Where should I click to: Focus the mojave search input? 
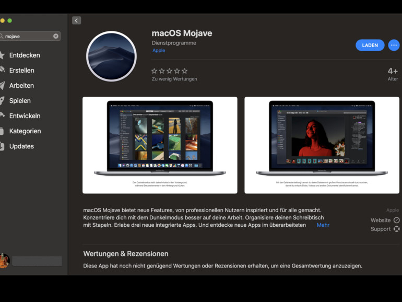(x=28, y=36)
